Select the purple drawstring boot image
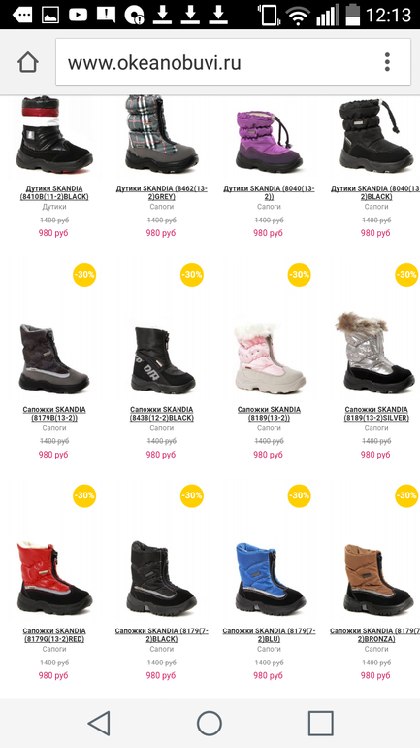The width and height of the screenshot is (420, 748). (269, 140)
